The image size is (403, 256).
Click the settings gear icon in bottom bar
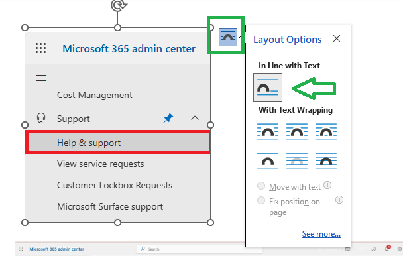pos(400,249)
